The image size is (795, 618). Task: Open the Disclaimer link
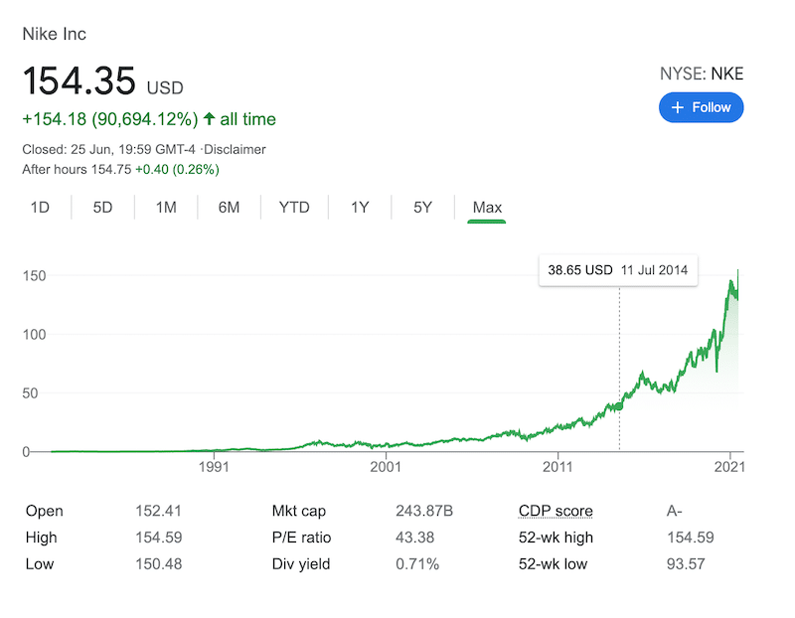(235, 150)
